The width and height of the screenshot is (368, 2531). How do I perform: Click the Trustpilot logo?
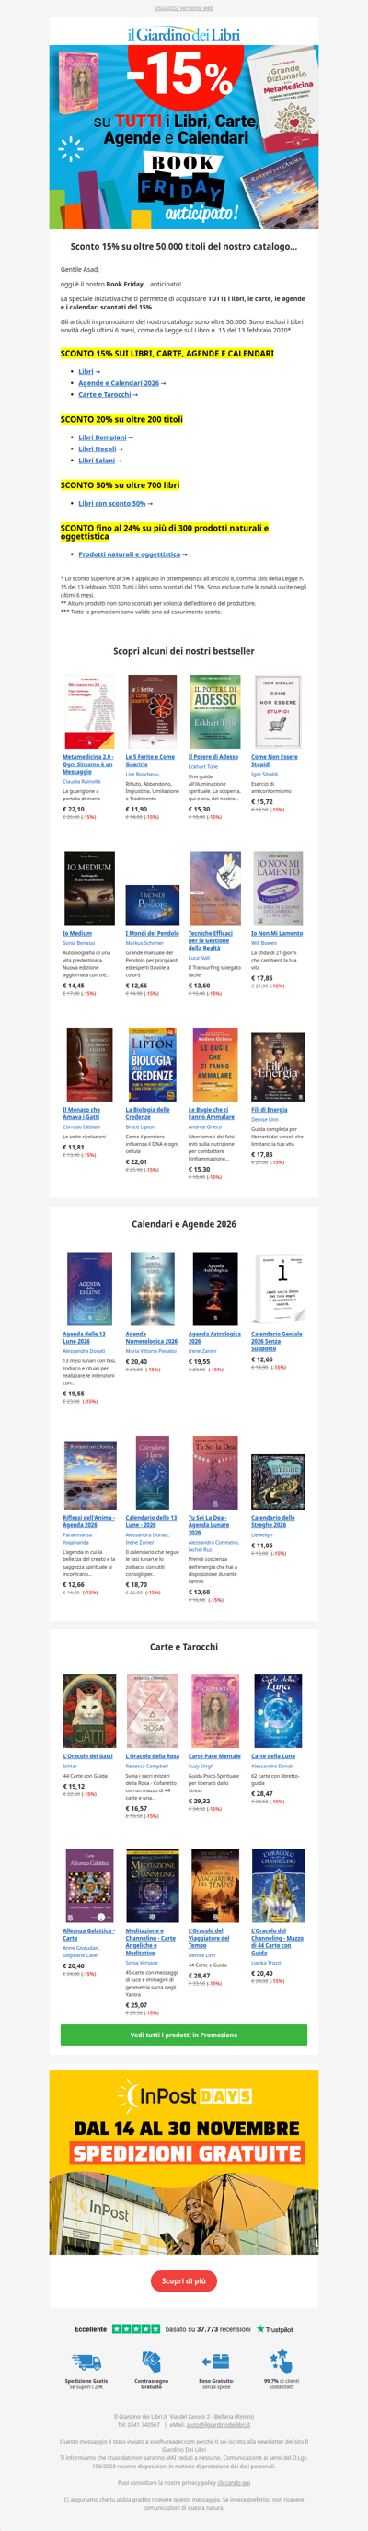point(275,2328)
